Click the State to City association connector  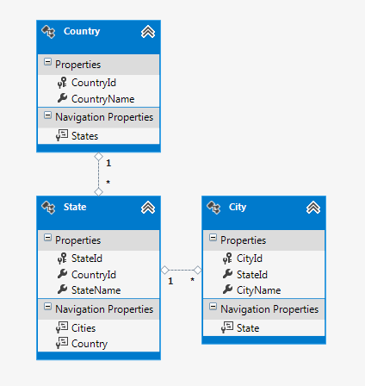pyautogui.click(x=181, y=270)
